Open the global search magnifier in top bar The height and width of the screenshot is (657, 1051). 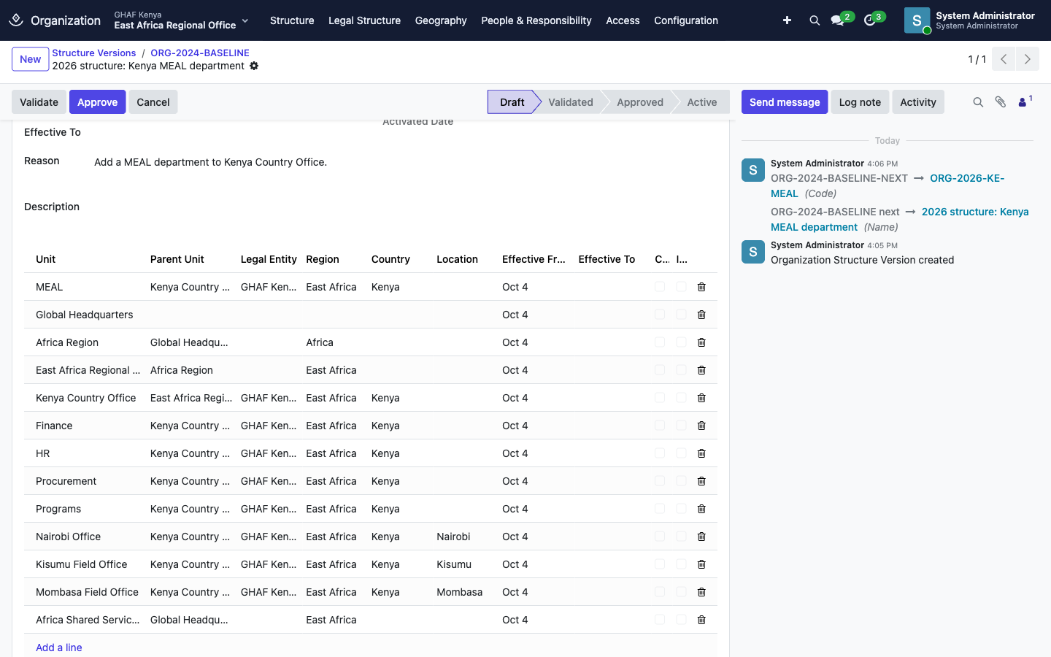tap(815, 20)
